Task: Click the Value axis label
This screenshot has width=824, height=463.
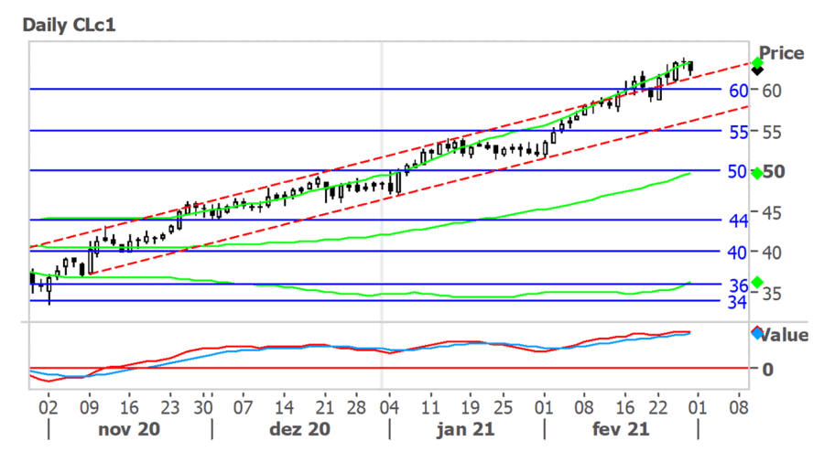Action: click(784, 335)
